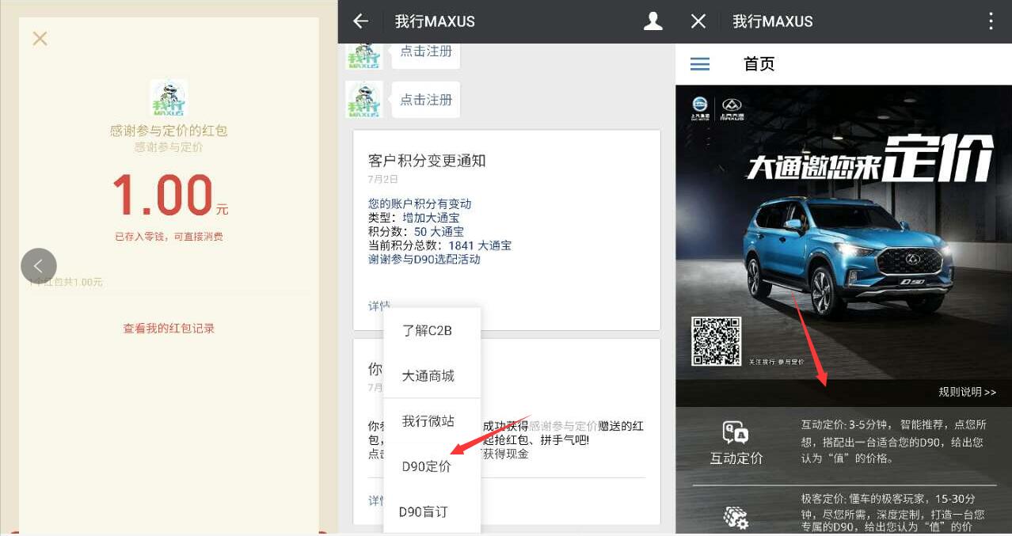Tap avatar beside second 点击注册 message
Viewport: 1012px width, 536px height.
point(364,100)
